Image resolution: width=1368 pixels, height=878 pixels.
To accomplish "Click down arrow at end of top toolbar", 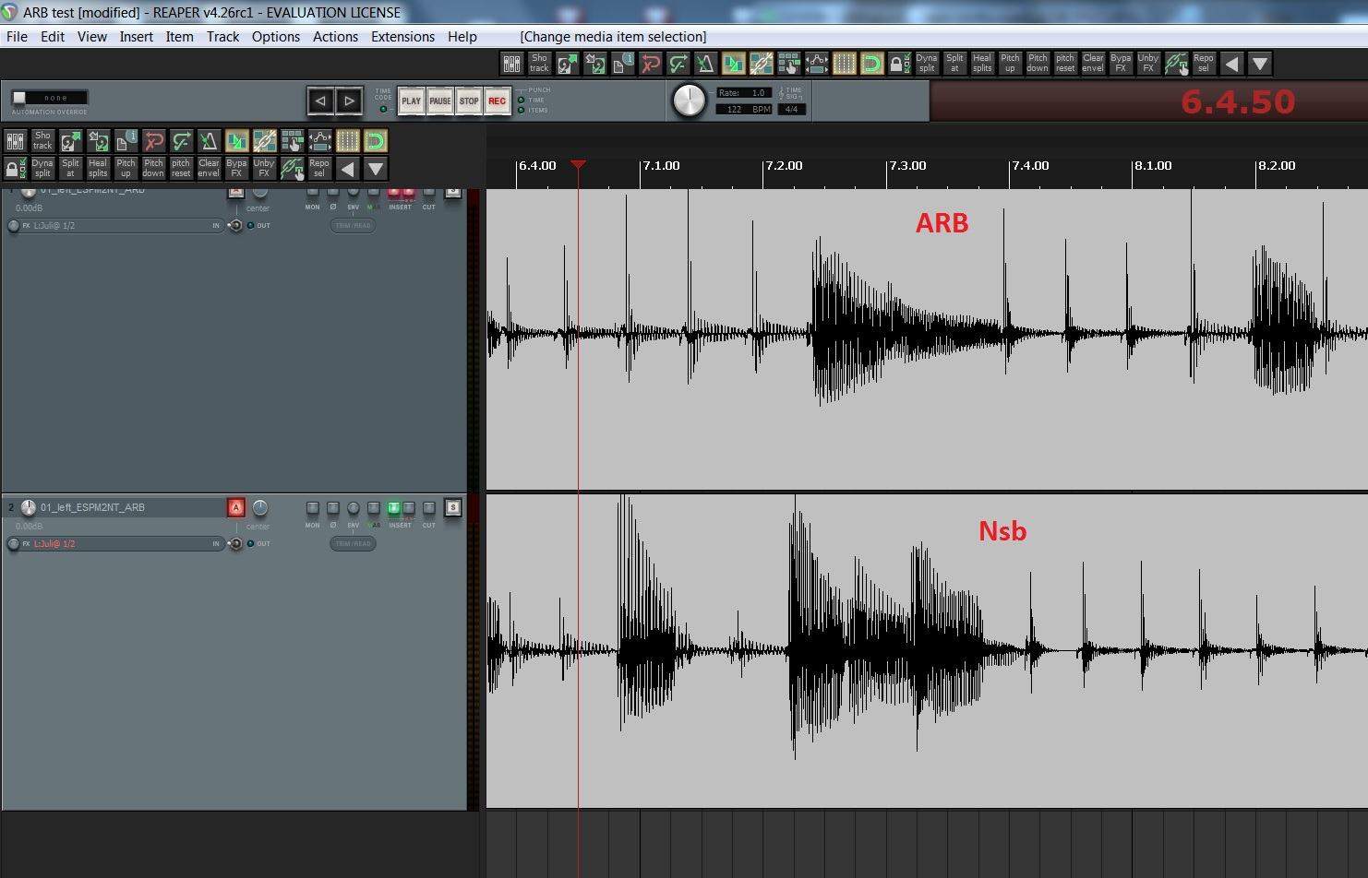I will (x=1259, y=63).
